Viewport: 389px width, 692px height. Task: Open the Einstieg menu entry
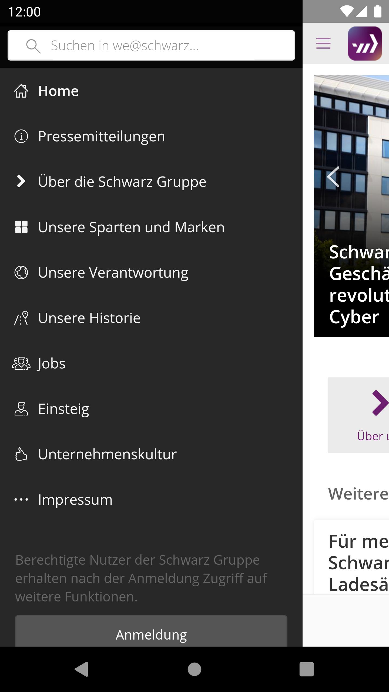151,409
